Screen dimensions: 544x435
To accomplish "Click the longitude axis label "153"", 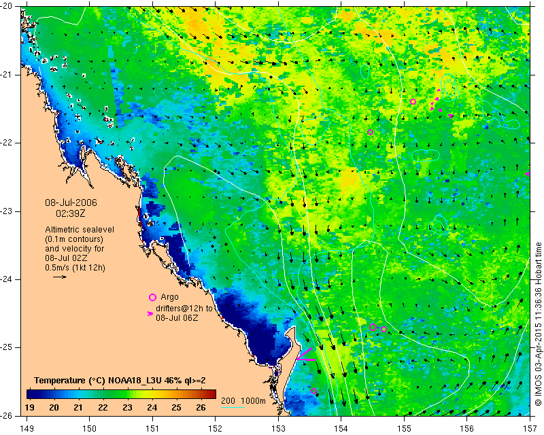I will coord(278,429).
